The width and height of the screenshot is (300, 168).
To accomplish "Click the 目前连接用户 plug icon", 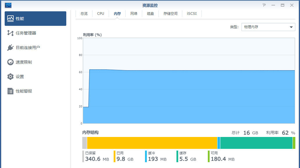I will tap(10, 48).
